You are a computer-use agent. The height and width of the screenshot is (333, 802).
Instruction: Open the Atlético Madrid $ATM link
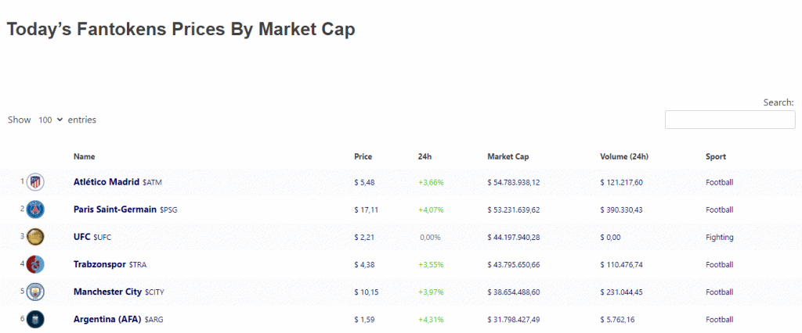[117, 182]
